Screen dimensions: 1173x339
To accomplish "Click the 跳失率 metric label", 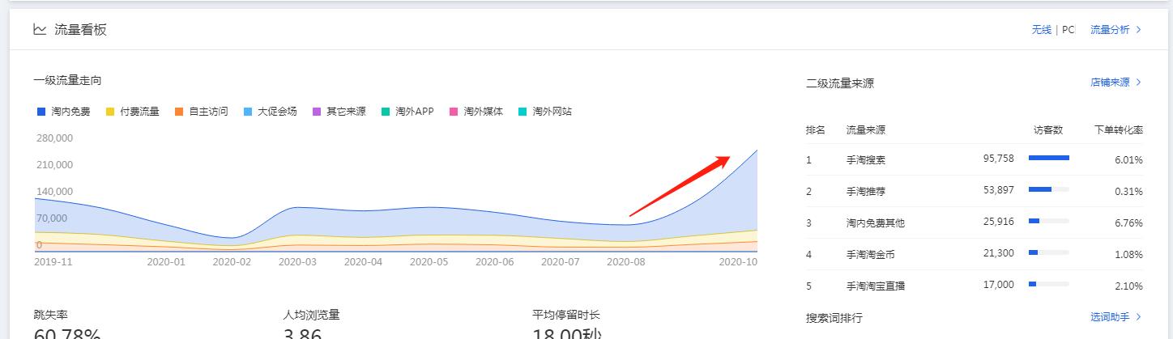I will (50, 315).
